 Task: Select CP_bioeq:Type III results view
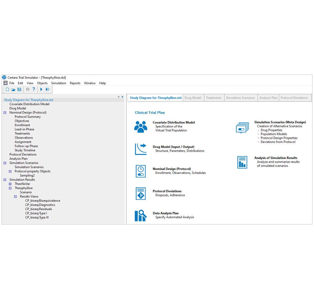[37, 218]
